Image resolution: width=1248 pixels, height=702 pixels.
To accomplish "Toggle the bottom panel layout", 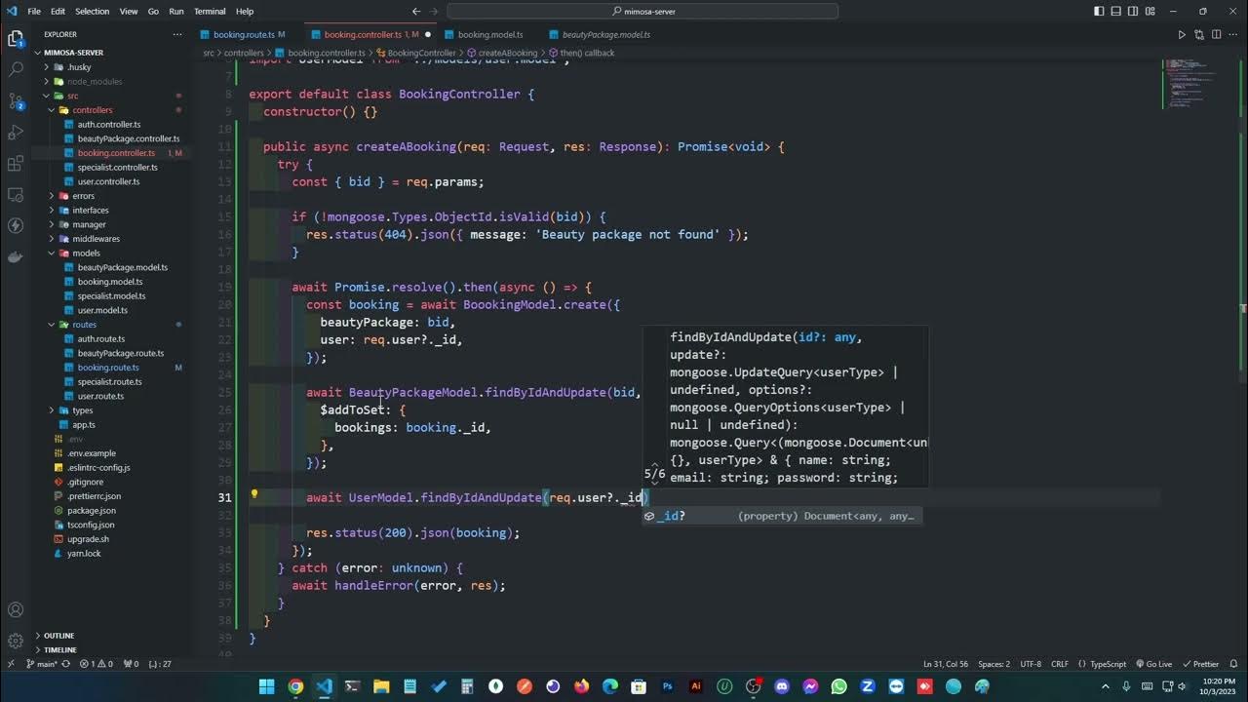I will (x=1115, y=12).
